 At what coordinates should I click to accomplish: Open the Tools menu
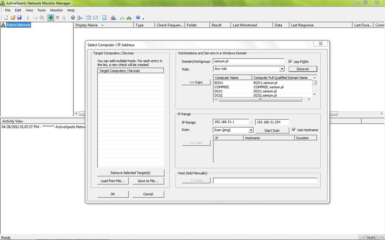pyautogui.click(x=42, y=10)
